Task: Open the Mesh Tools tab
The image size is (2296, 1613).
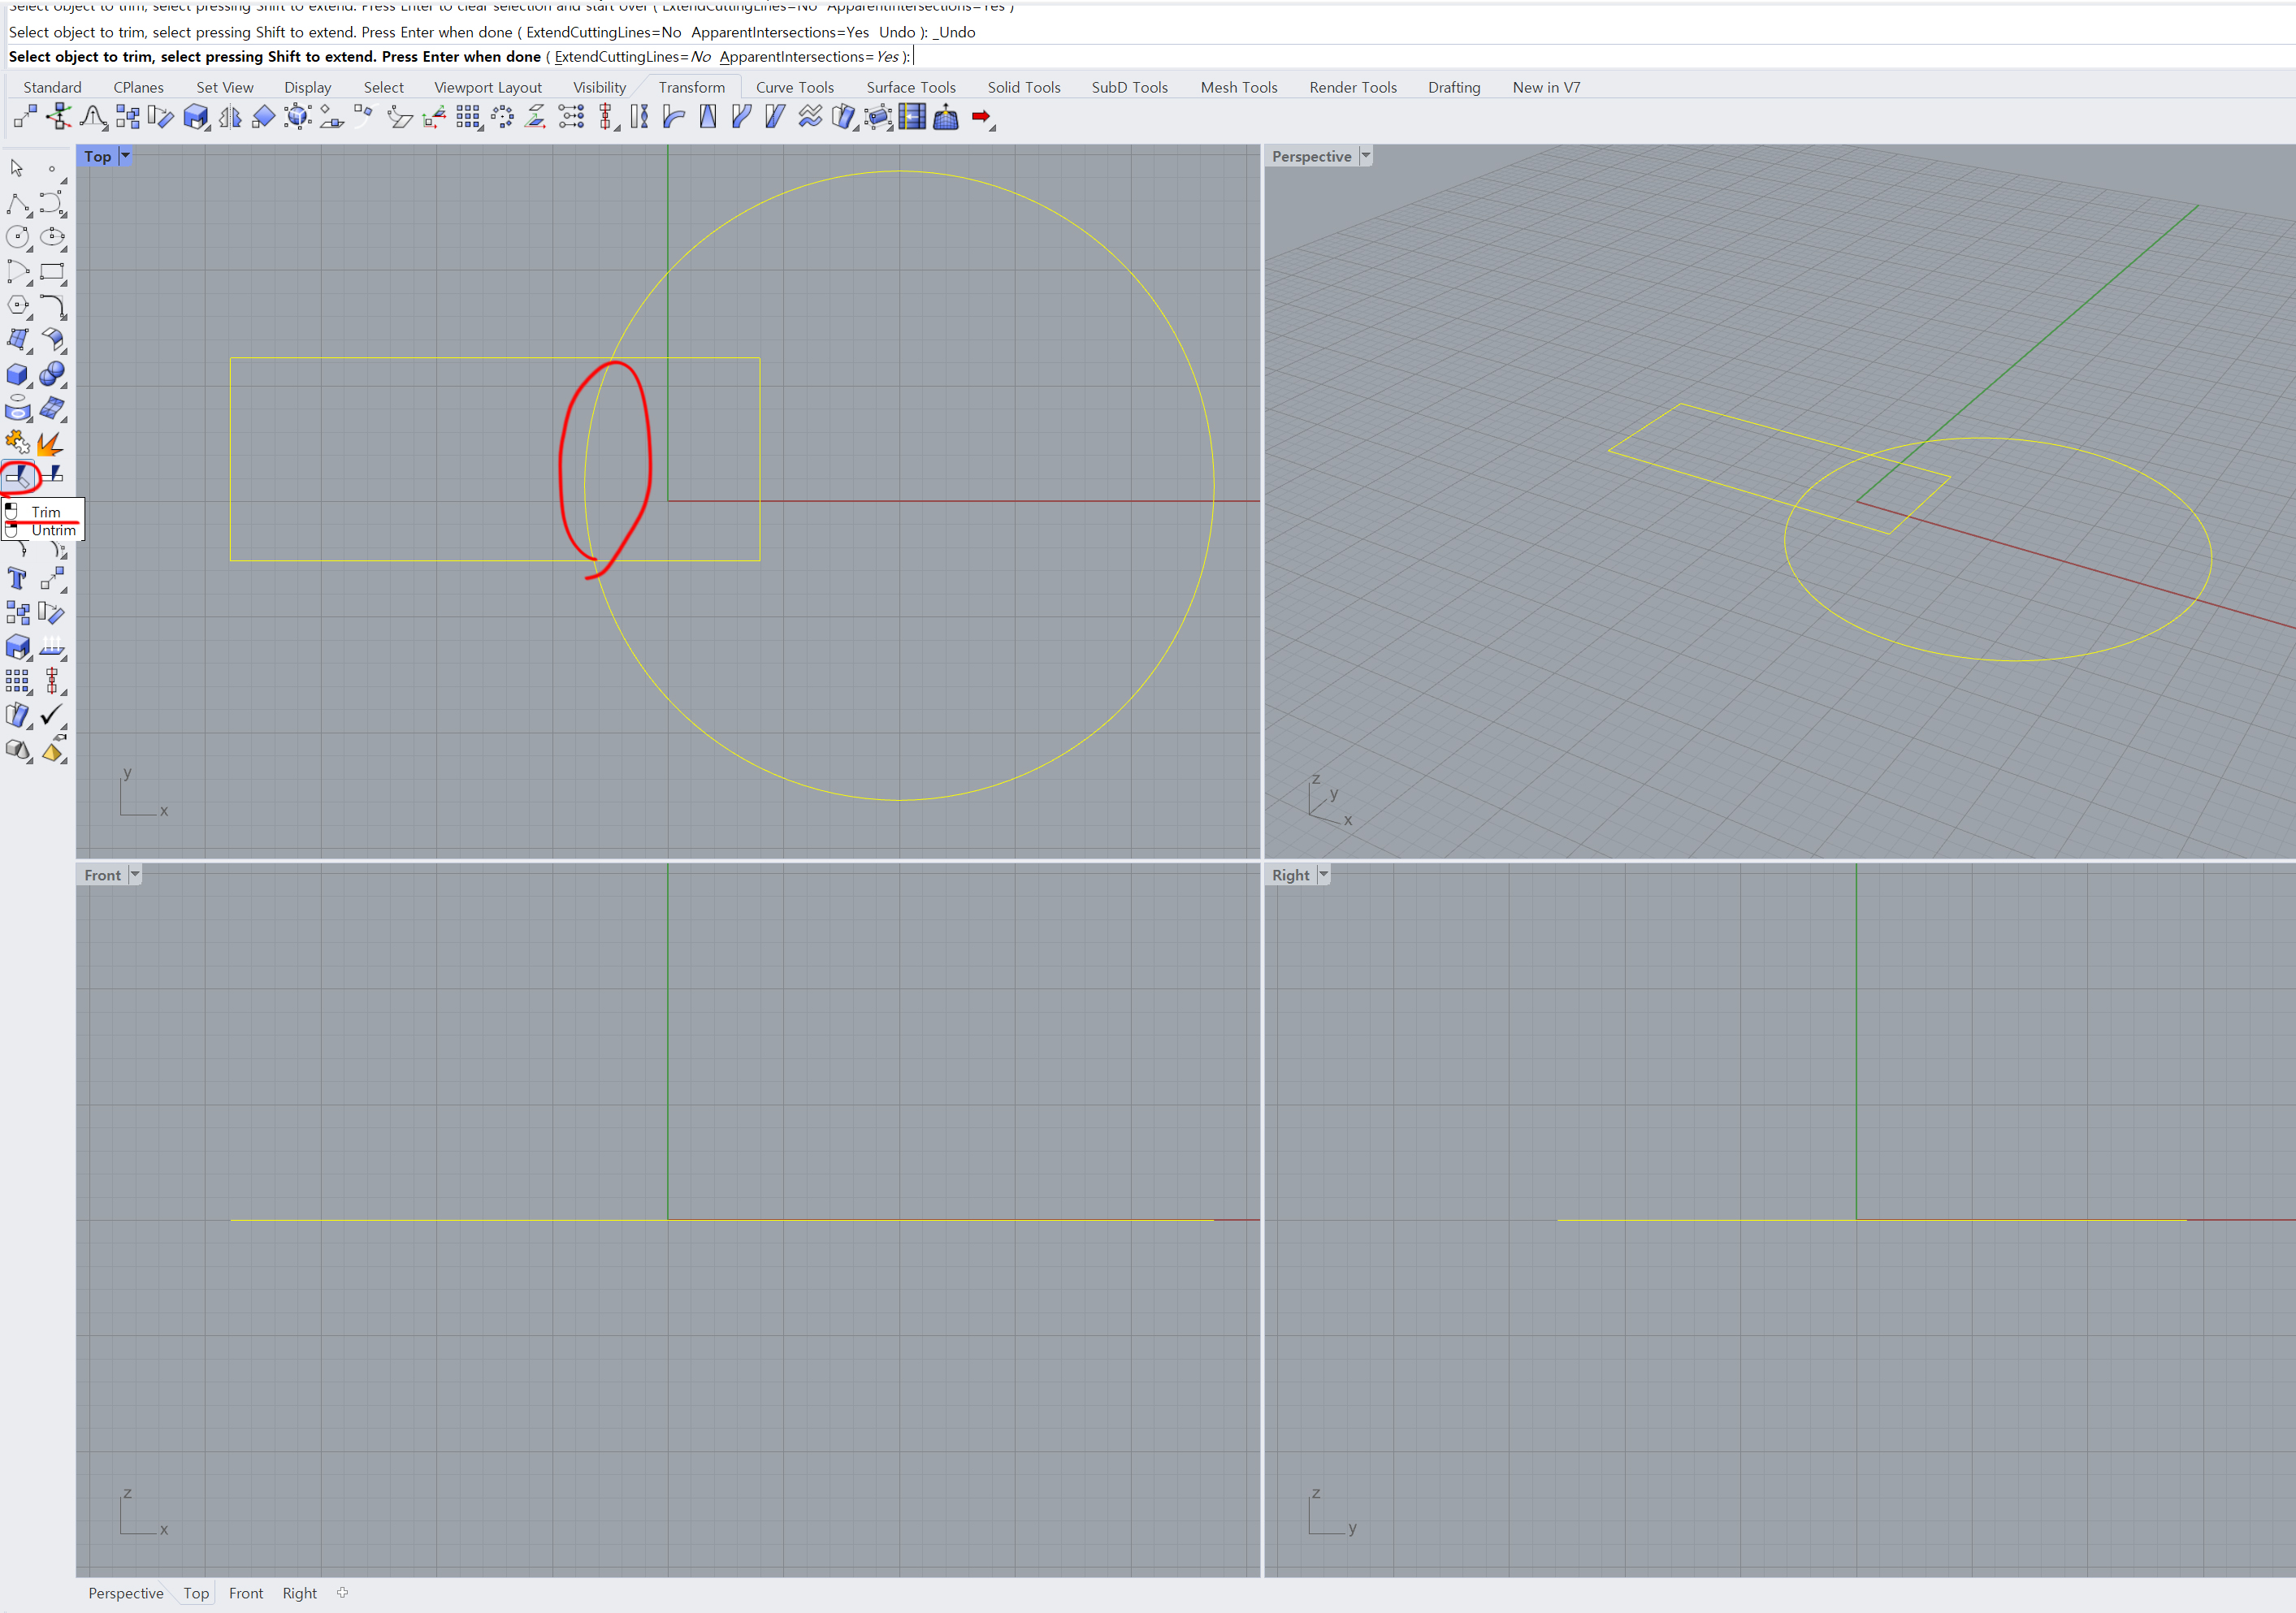Action: pos(1239,87)
